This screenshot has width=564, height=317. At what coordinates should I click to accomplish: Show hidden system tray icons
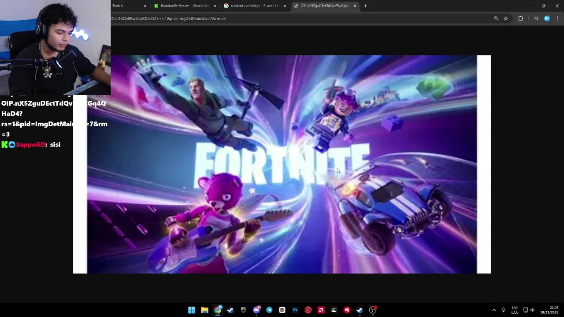pos(494,310)
